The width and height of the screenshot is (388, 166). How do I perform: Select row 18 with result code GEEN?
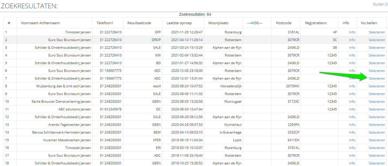coord(377,163)
